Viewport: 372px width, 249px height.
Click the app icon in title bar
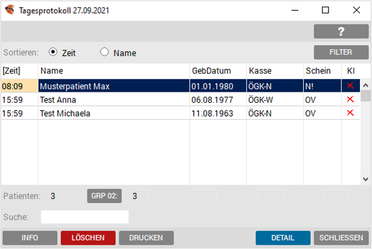pos(9,10)
